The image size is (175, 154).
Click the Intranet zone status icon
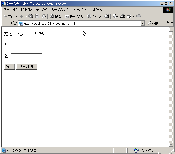point(136,150)
